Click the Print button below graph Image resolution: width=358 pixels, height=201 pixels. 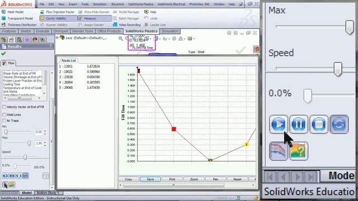(172, 179)
